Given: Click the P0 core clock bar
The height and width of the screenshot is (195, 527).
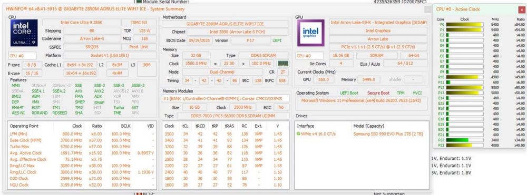Looking at the screenshot, I should click(x=465, y=25).
